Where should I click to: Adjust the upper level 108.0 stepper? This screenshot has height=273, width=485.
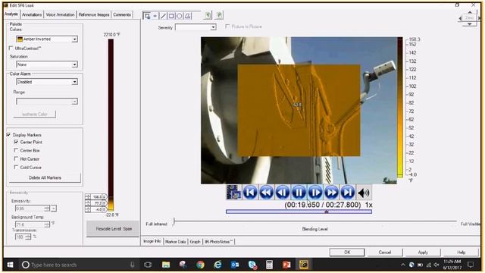tap(88, 197)
